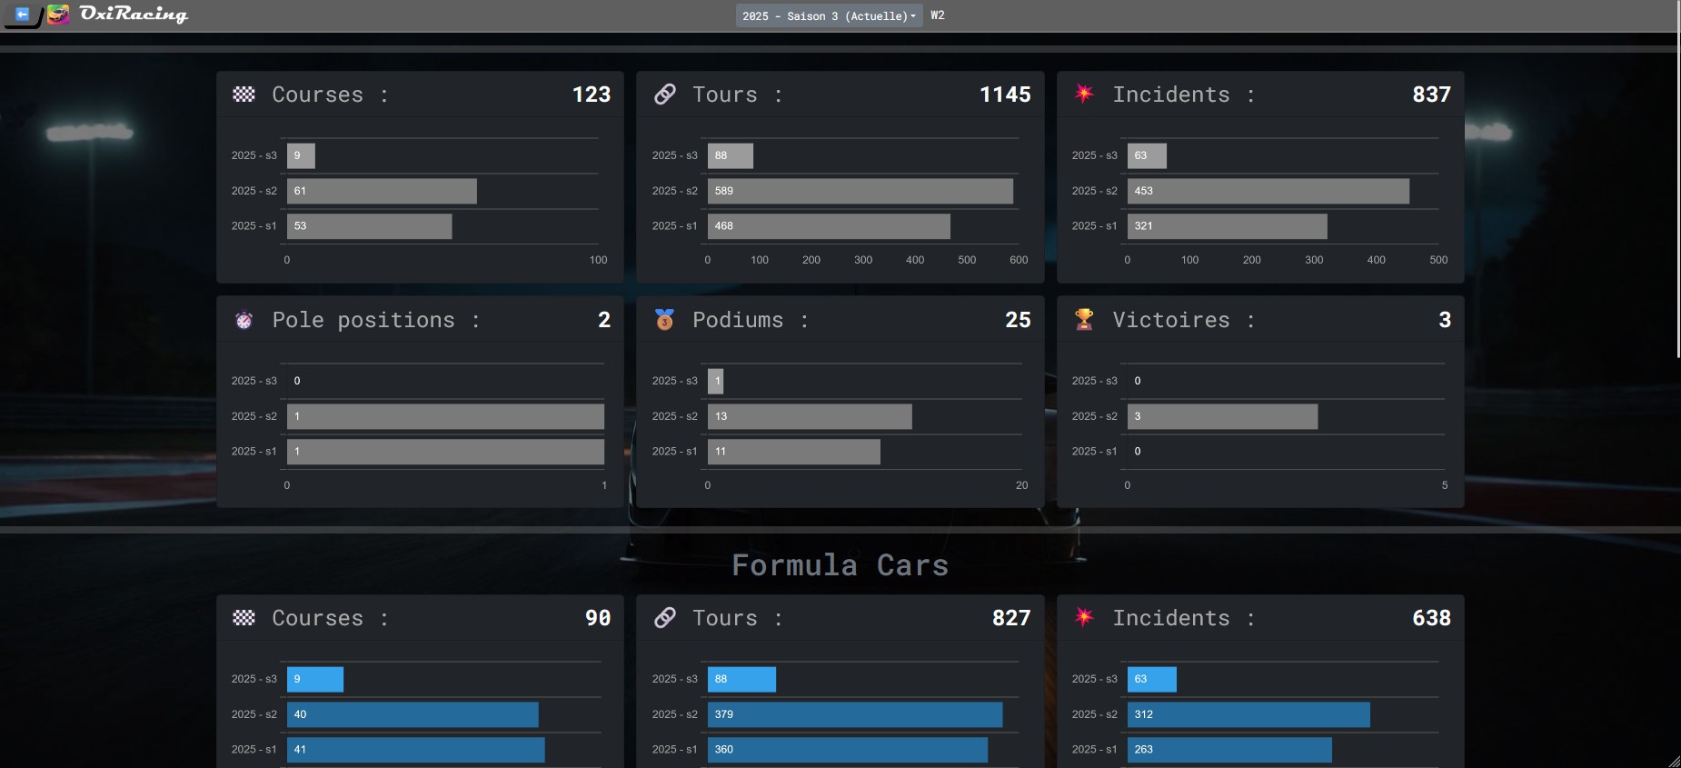Viewport: 1681px width, 768px height.
Task: Click the explosion icon in overall Incidents card
Action: 1084,93
